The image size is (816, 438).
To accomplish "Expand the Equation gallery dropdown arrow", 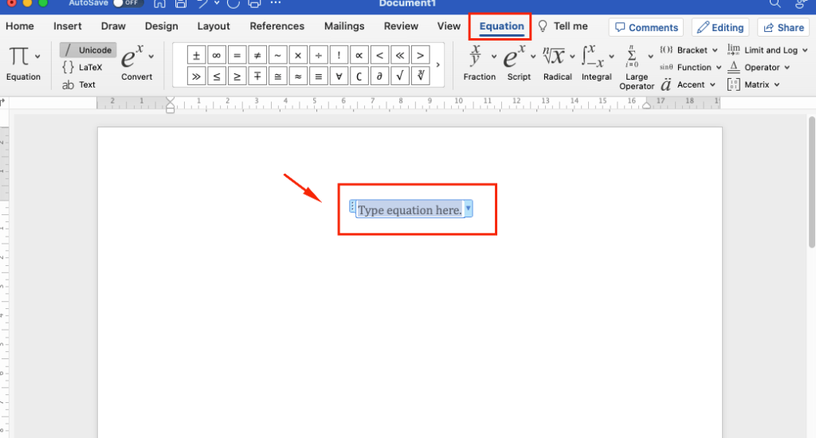I will (x=37, y=57).
